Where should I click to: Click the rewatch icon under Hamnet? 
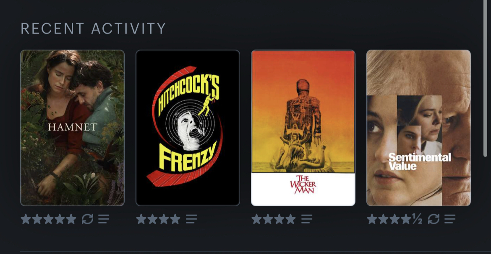pyautogui.click(x=87, y=219)
